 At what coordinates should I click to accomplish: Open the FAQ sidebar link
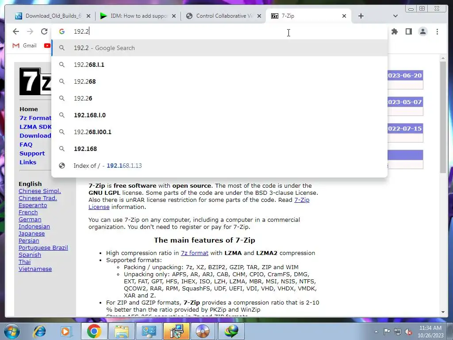(x=26, y=145)
